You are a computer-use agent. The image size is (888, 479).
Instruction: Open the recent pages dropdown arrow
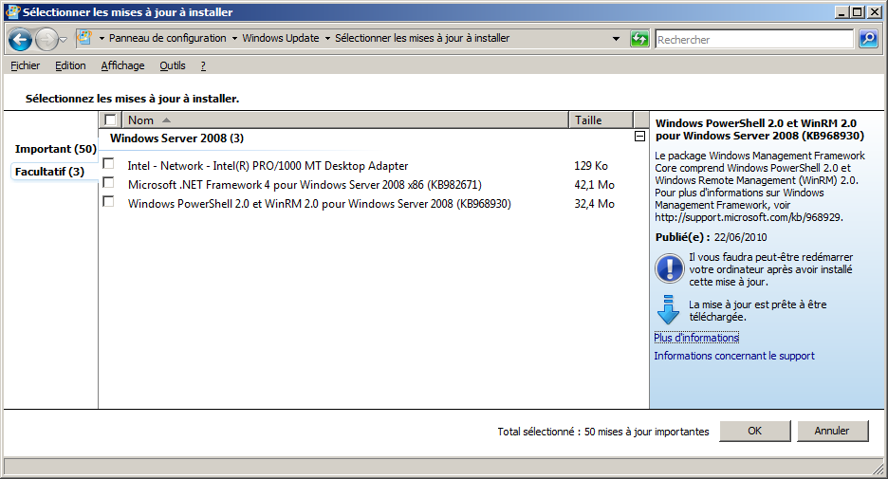coord(64,40)
